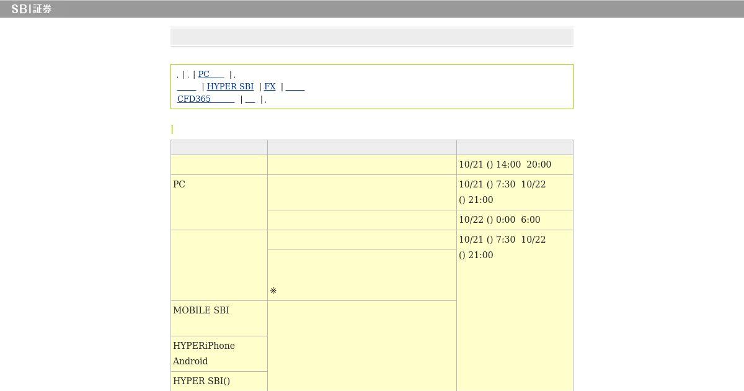Click the PC row label in table
This screenshot has width=744, height=391.
(219, 202)
